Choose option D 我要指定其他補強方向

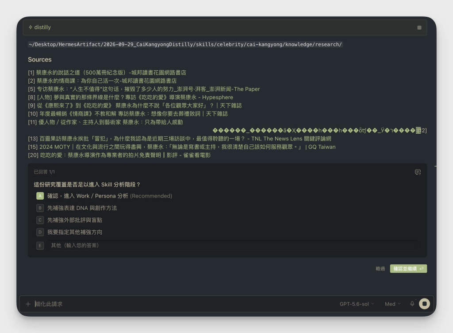[69, 232]
